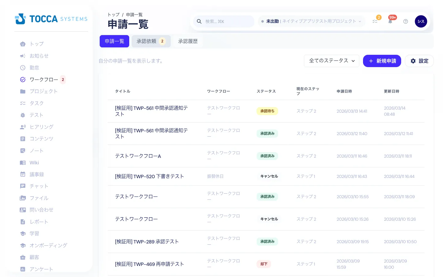Click the ファイル files icon
The width and height of the screenshot is (443, 277).
[x=23, y=198]
